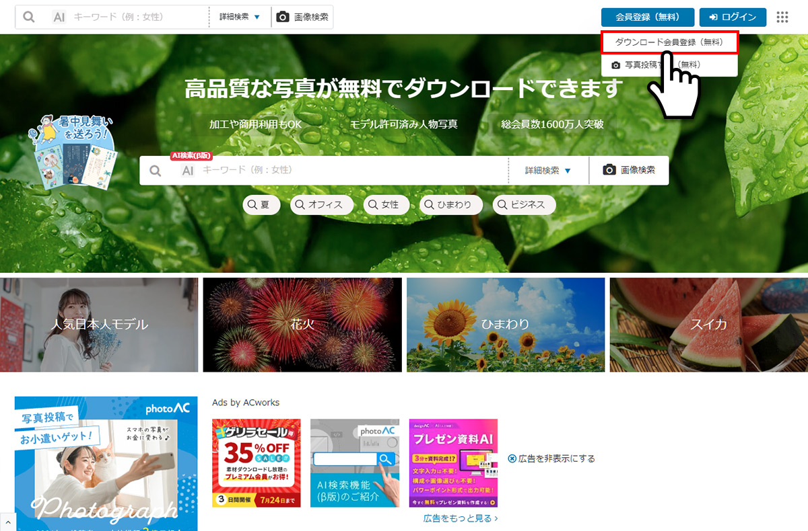
Task: Click the hero 画像検索 camera button
Action: click(x=629, y=171)
